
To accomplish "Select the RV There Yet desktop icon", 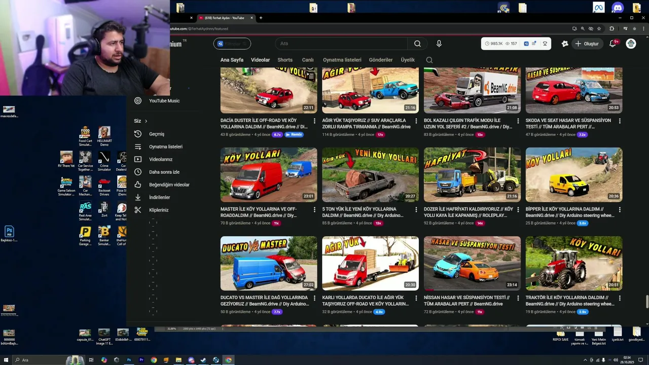I will (66, 159).
